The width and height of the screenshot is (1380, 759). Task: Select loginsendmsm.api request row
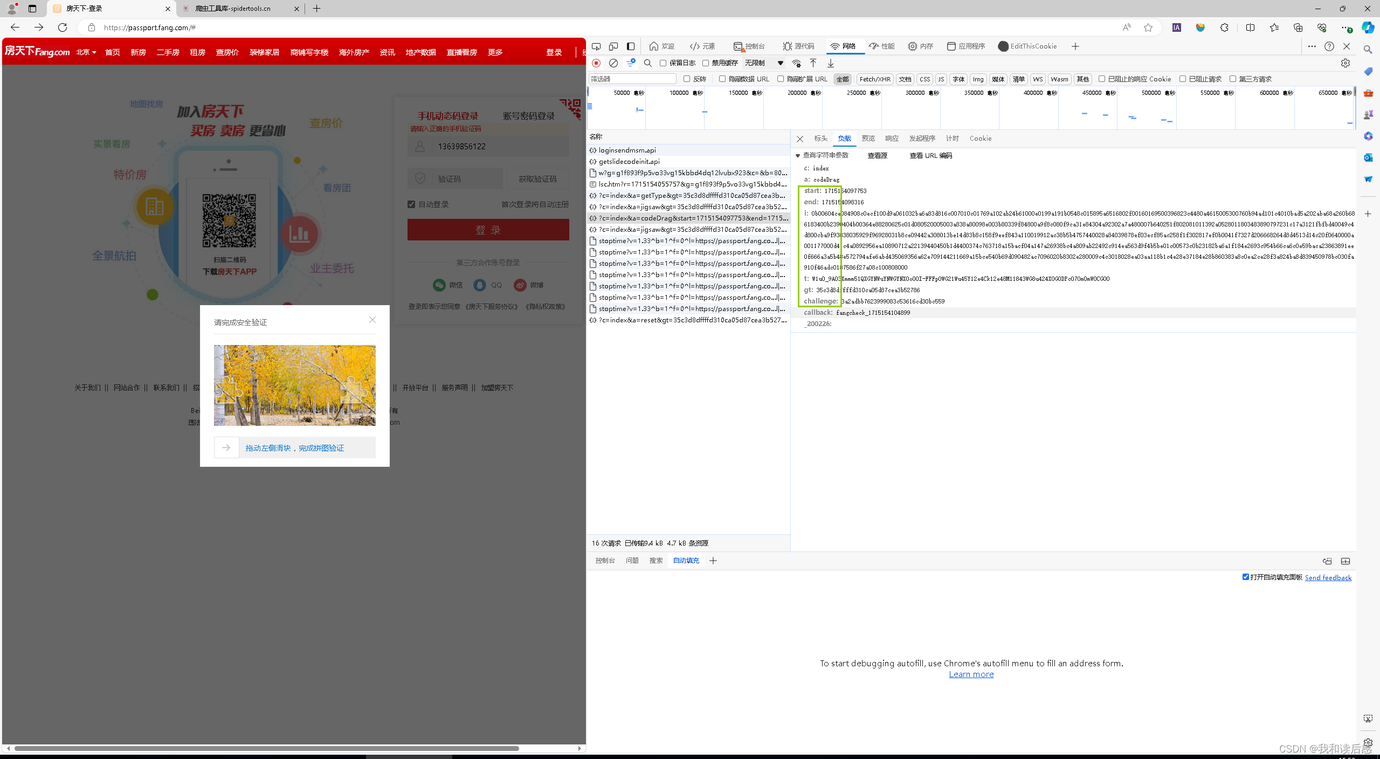coord(688,150)
